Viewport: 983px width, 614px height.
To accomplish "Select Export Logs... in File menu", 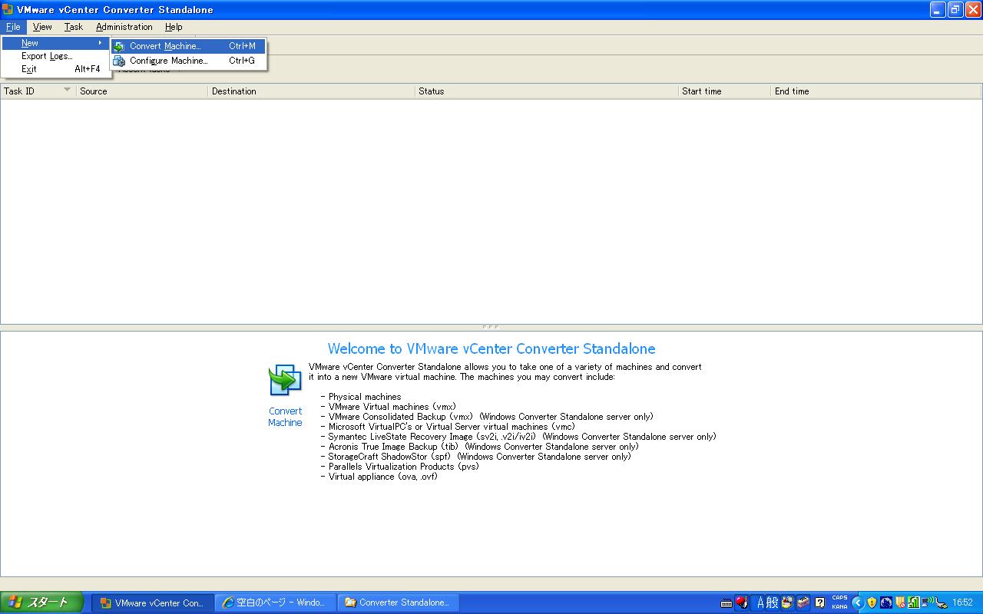I will 55,56.
